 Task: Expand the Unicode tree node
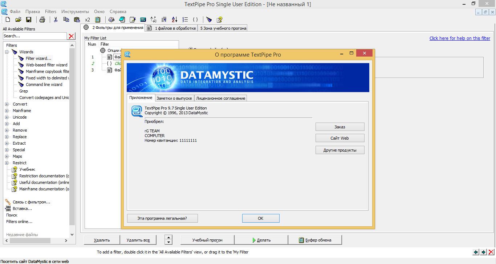[x=7, y=117]
